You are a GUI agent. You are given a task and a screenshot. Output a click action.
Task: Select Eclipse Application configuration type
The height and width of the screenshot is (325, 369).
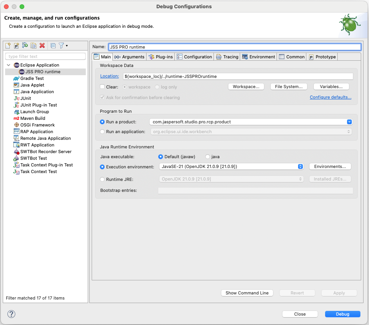coord(40,65)
